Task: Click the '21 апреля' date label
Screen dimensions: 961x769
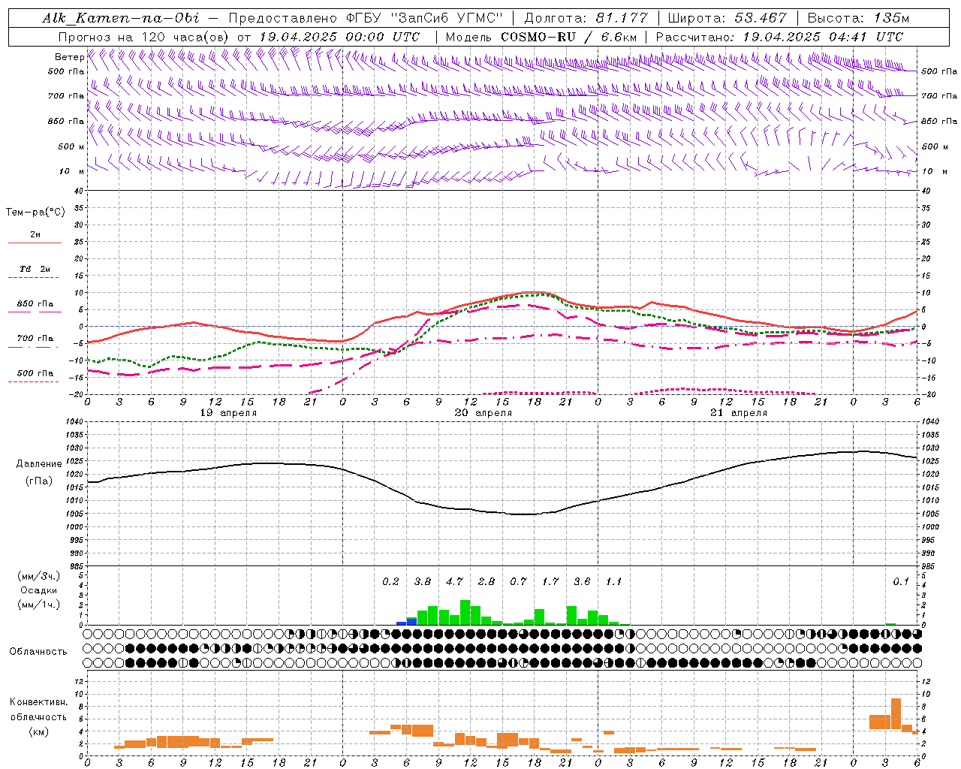Action: pyautogui.click(x=739, y=413)
